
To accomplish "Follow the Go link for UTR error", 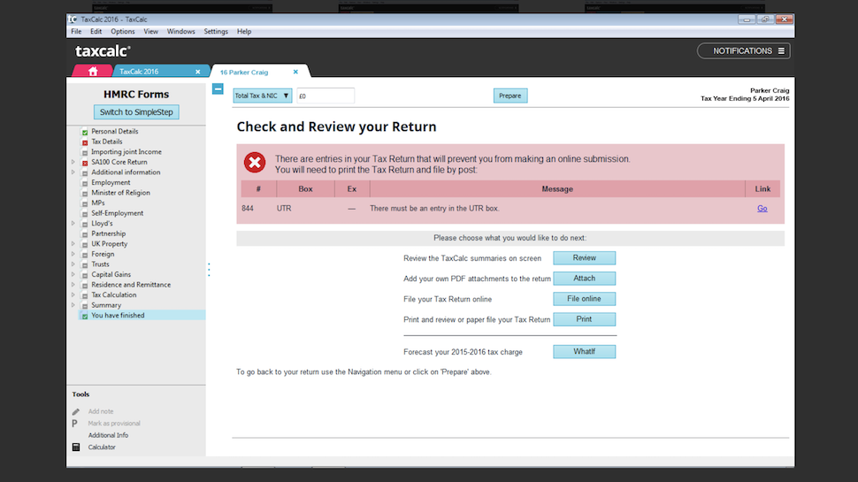I will (x=762, y=209).
